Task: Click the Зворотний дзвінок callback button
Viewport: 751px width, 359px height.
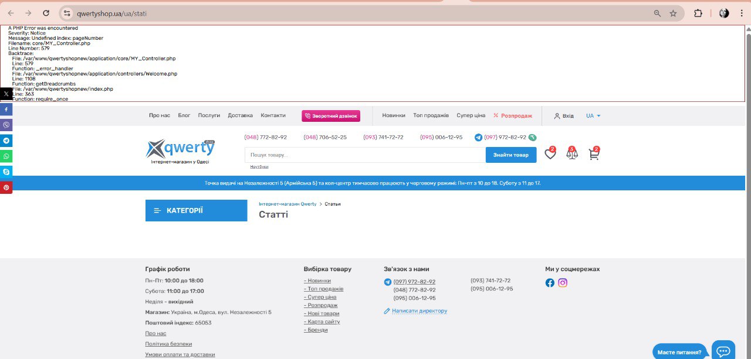Action: click(x=331, y=116)
